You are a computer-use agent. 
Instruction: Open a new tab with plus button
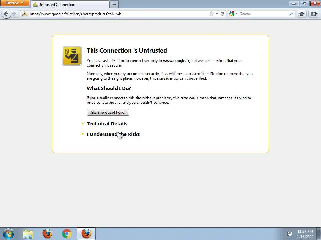pyautogui.click(x=114, y=4)
